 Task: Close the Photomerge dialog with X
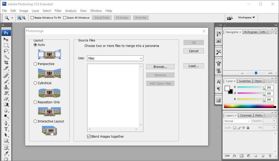(x=204, y=31)
